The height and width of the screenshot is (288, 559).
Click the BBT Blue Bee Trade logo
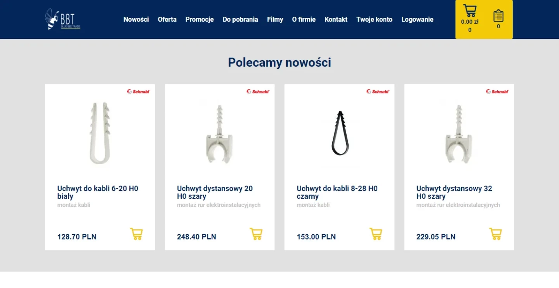[62, 19]
